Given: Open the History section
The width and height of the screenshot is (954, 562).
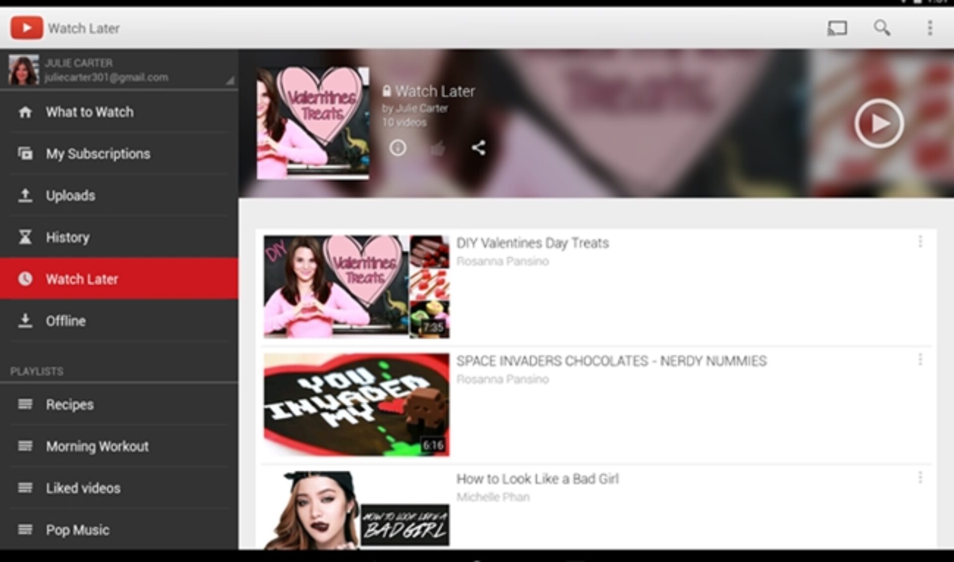Looking at the screenshot, I should click(119, 237).
